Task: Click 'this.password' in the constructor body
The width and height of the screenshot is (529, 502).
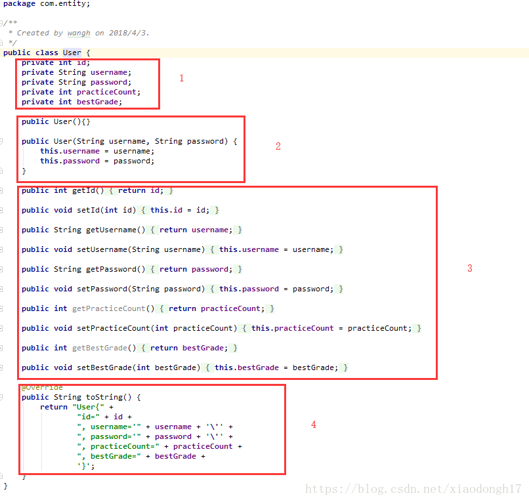Action: tap(70, 161)
